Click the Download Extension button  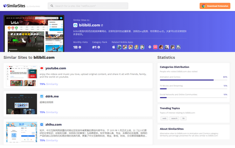pyautogui.click(x=215, y=6)
